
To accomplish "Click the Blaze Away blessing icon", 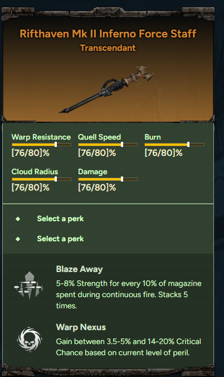I will (x=28, y=285).
